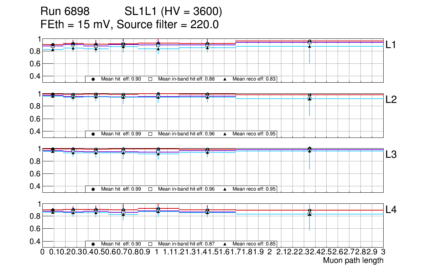Click the filled circle legend marker in the L2 panel
The width and height of the screenshot is (426, 275).
[93, 134]
